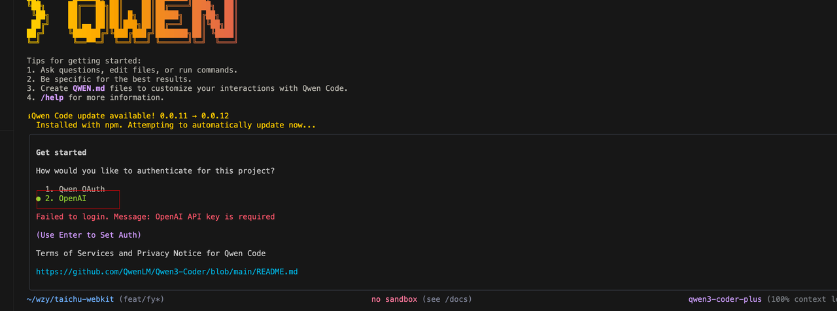This screenshot has height=311, width=837.
Task: Click the qwen3-coder-plus model name
Action: [x=725, y=299]
